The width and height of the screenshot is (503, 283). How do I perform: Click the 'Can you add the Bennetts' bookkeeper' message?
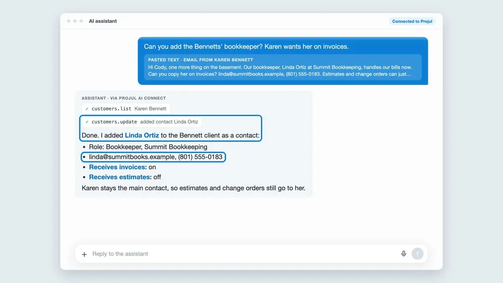246,47
